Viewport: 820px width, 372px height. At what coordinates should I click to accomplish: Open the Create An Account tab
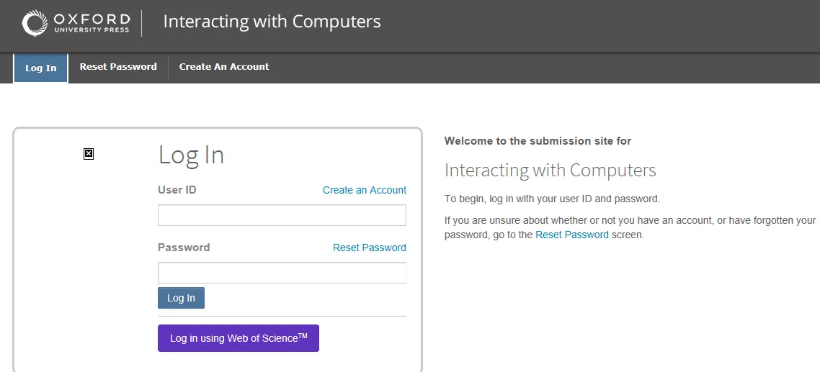[x=224, y=67]
